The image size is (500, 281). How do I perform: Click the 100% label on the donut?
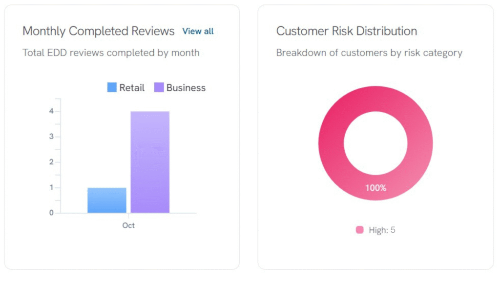point(375,188)
